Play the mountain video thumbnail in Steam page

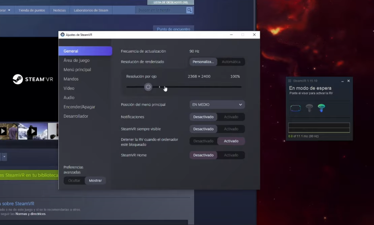tap(33, 131)
